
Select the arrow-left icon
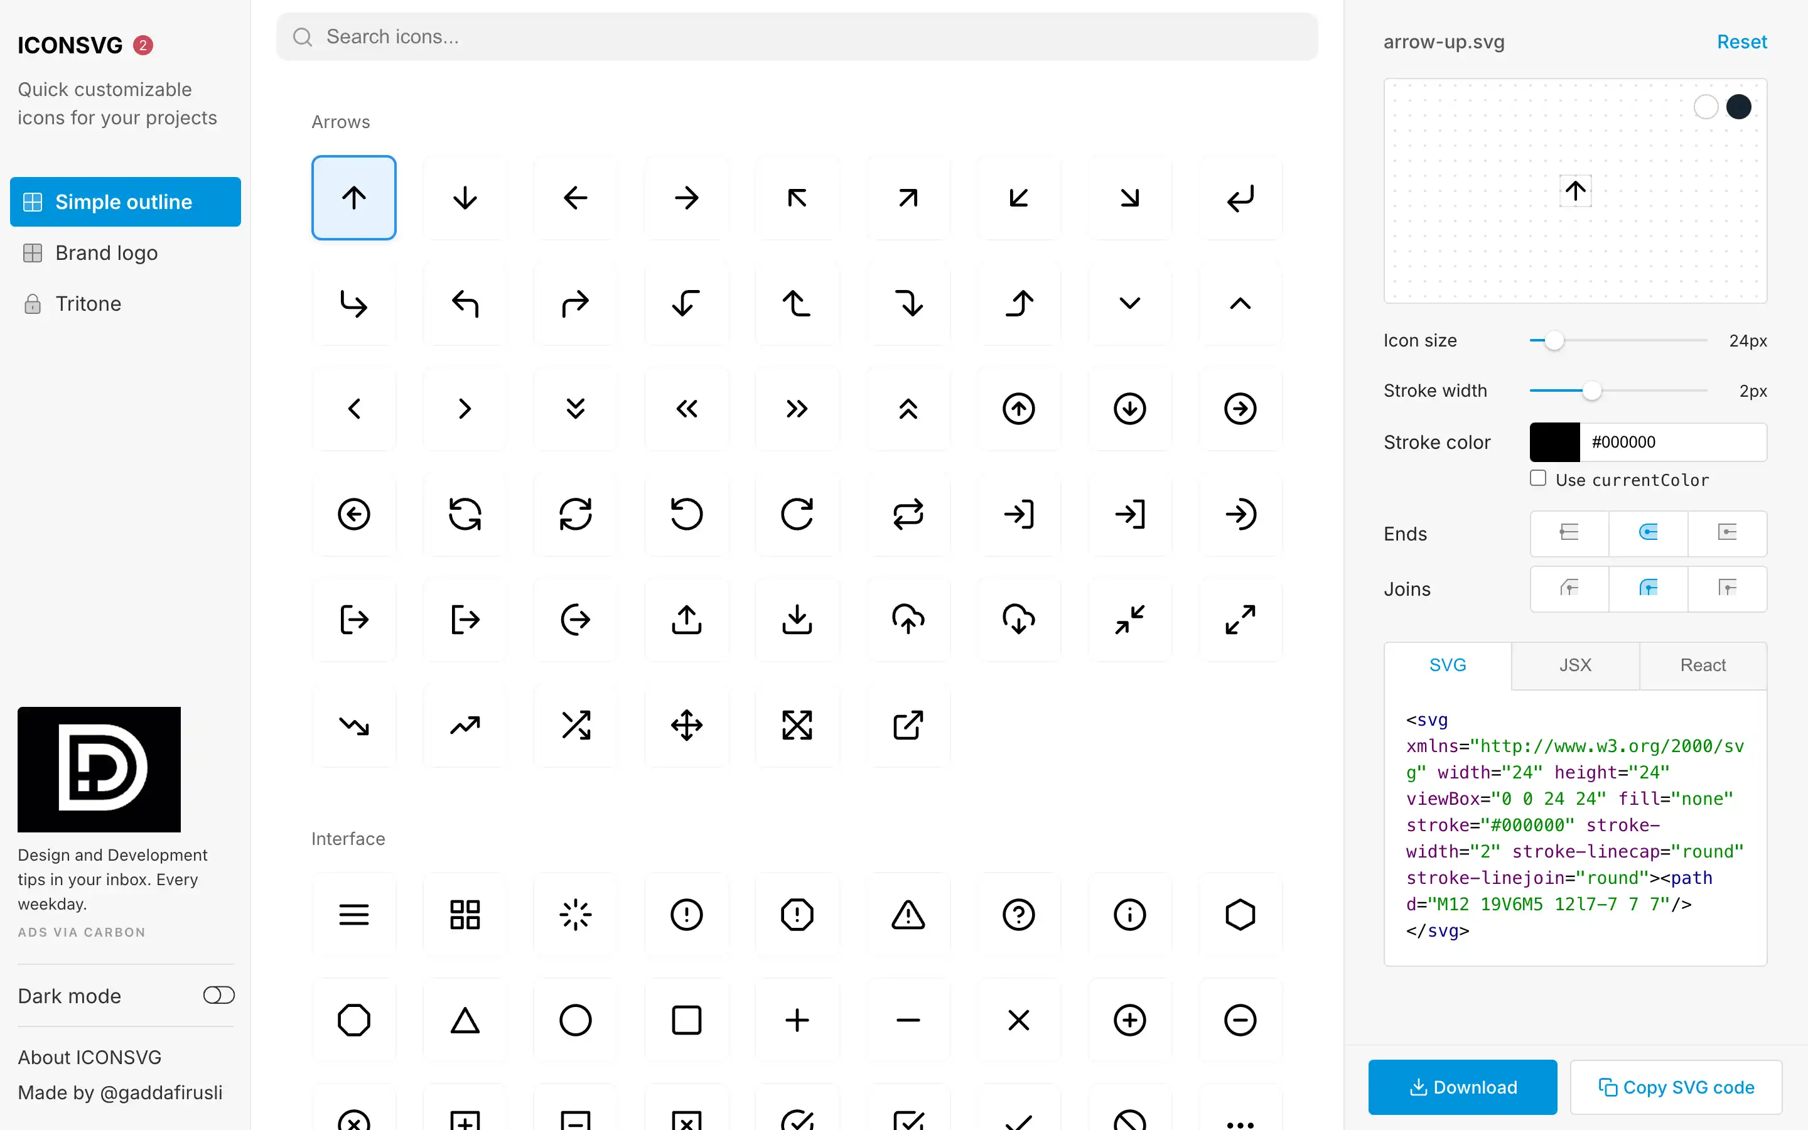pos(575,198)
